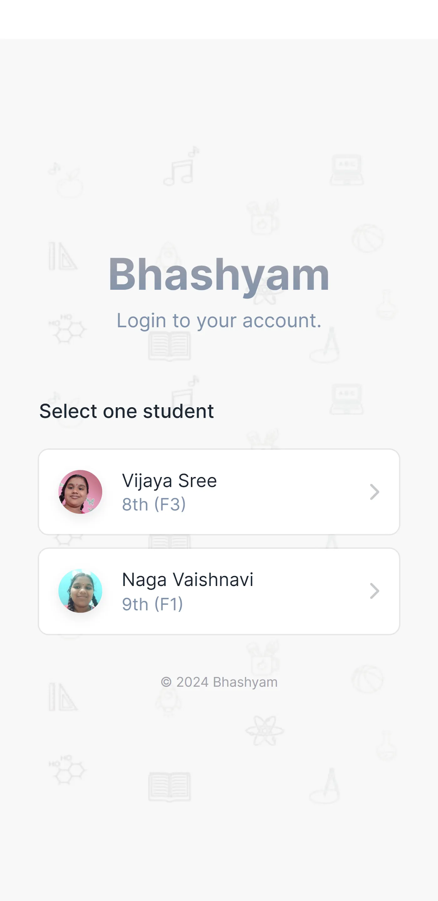The height and width of the screenshot is (901, 438).
Task: Click the chevron arrow on Vijaya Sree's card
Action: tap(375, 492)
